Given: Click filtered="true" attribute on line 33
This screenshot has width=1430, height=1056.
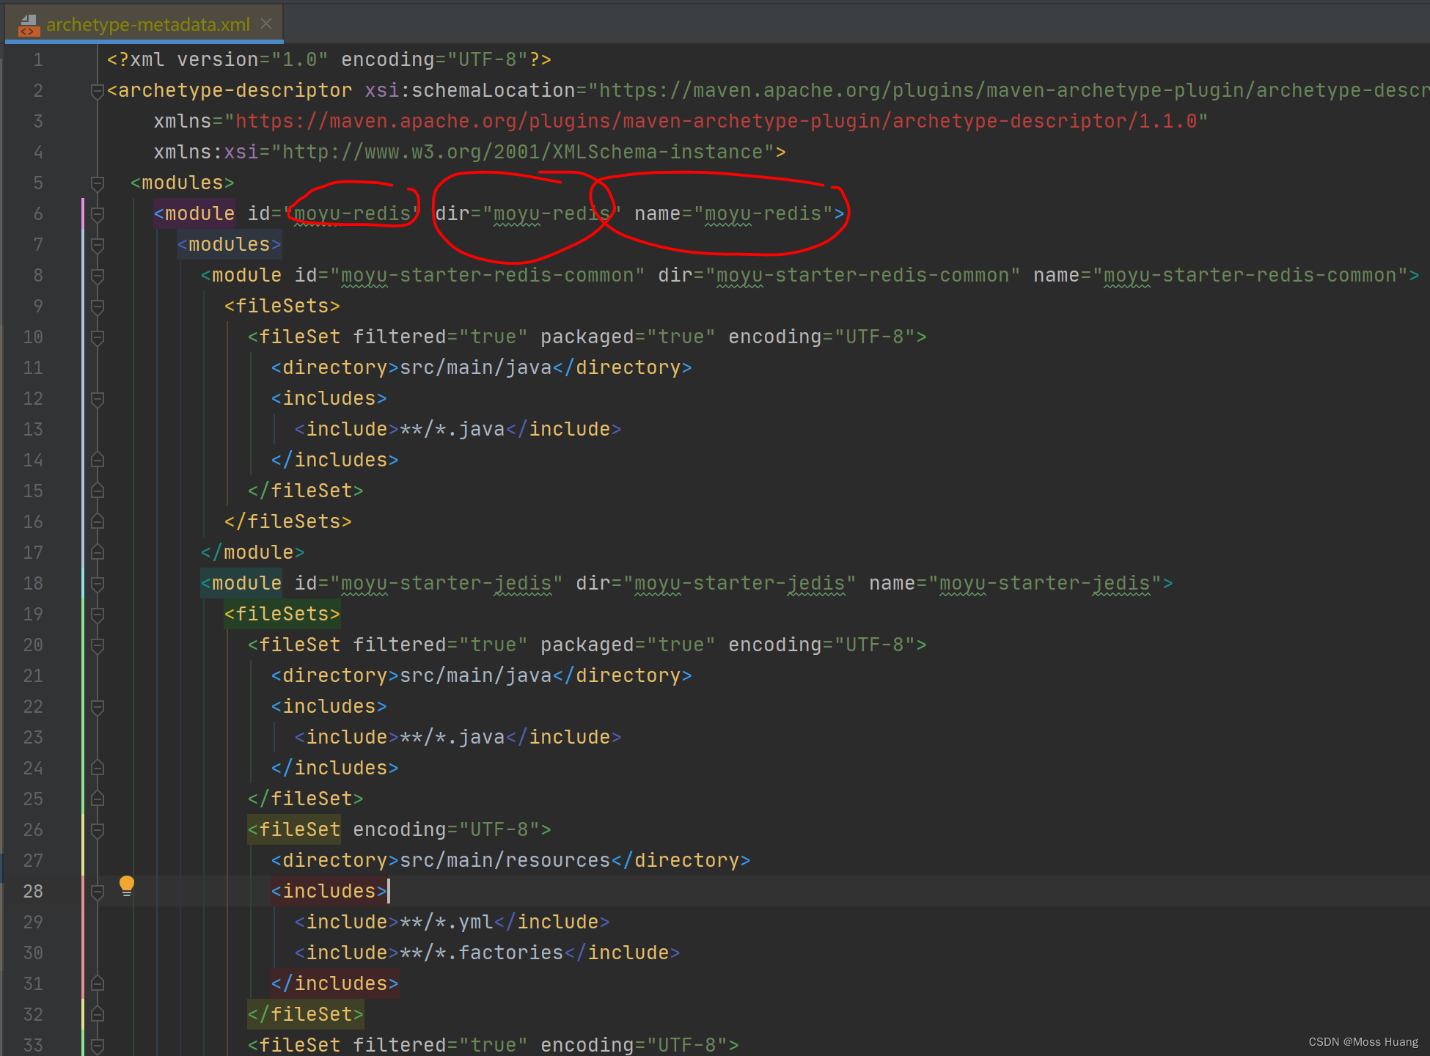Looking at the screenshot, I should click(440, 1045).
